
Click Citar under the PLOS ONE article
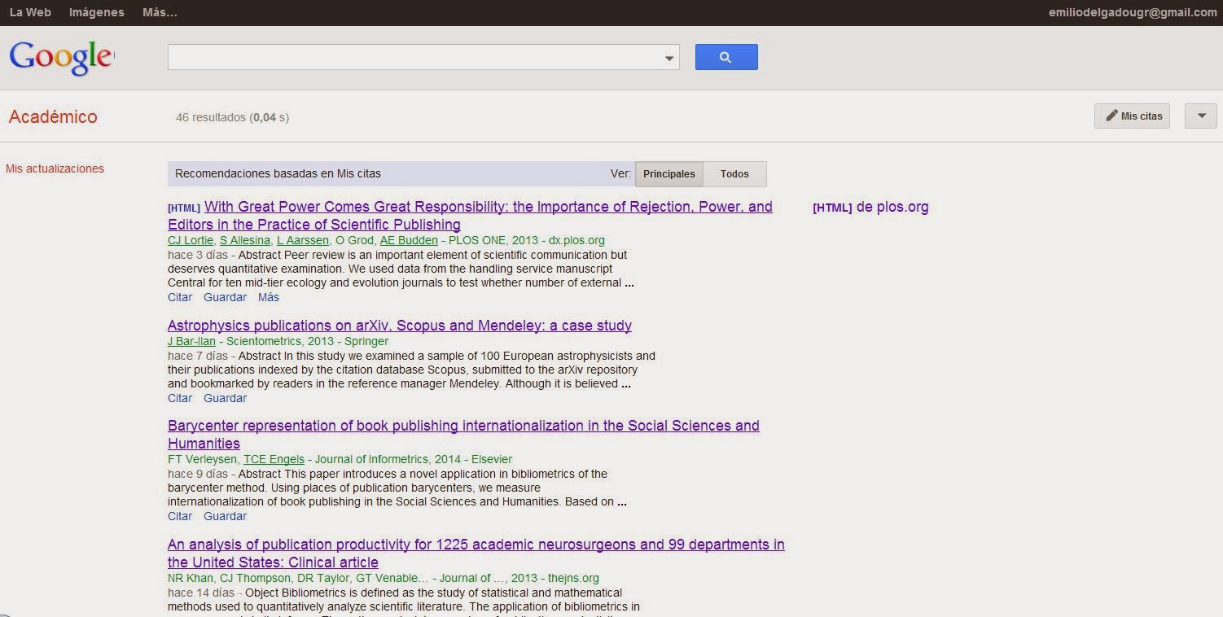[x=180, y=297]
